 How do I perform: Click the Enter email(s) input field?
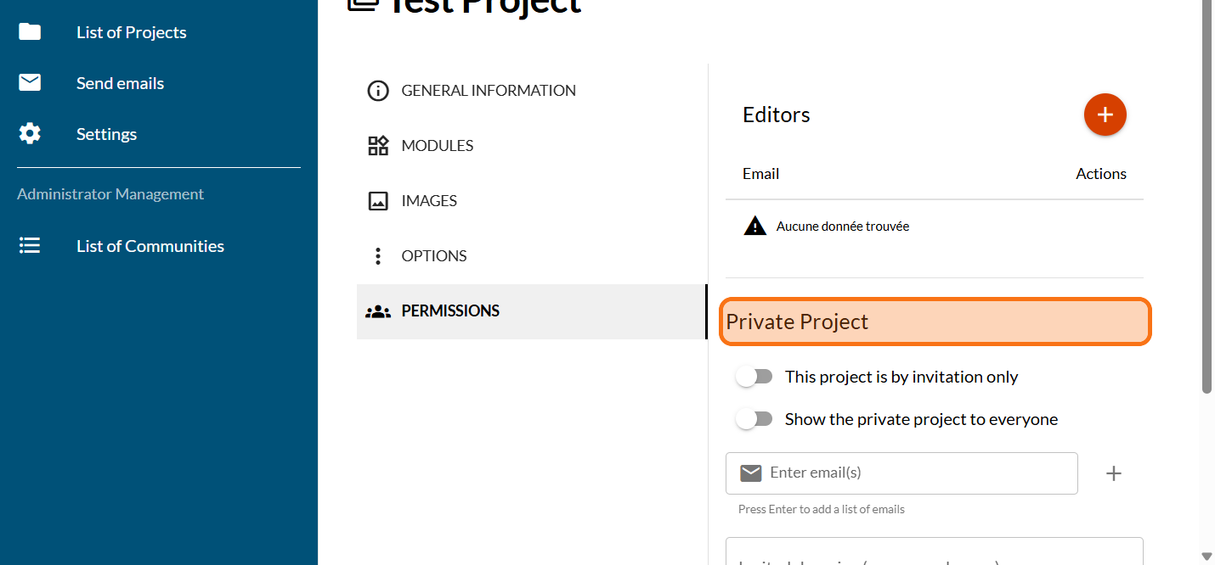918,473
